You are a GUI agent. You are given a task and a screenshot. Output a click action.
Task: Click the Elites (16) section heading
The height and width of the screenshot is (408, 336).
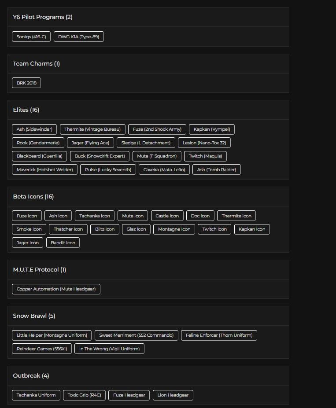click(x=26, y=110)
